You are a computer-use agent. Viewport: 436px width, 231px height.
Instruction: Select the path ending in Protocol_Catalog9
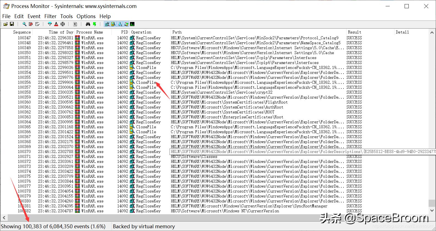coord(255,38)
